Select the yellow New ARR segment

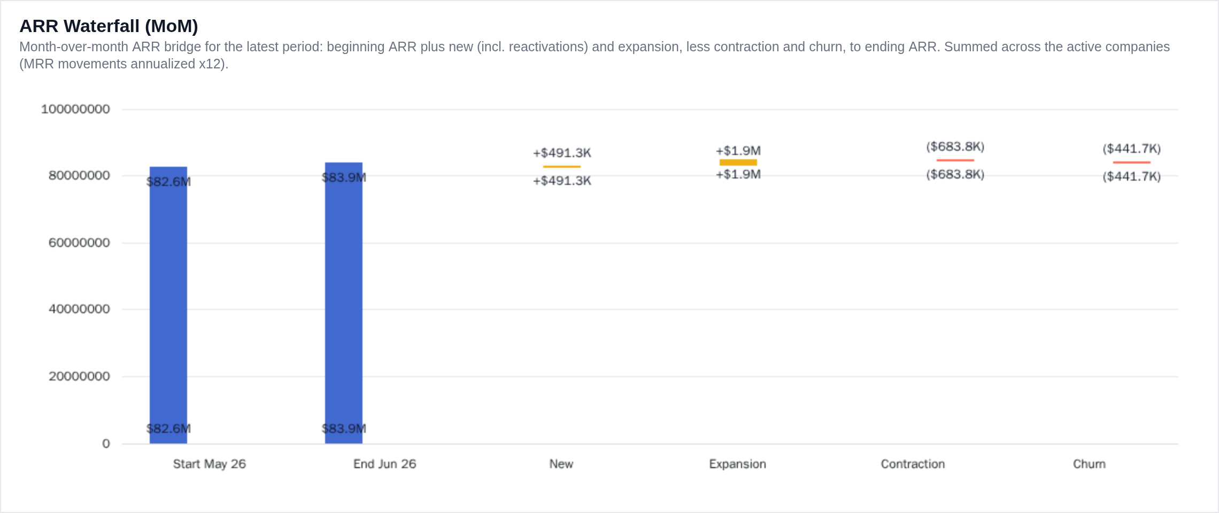562,167
